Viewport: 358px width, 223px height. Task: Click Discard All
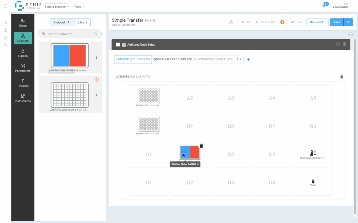pyautogui.click(x=318, y=22)
